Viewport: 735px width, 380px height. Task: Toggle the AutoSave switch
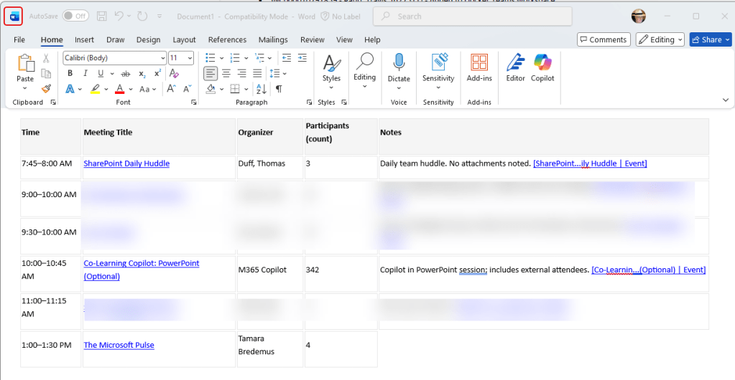75,16
